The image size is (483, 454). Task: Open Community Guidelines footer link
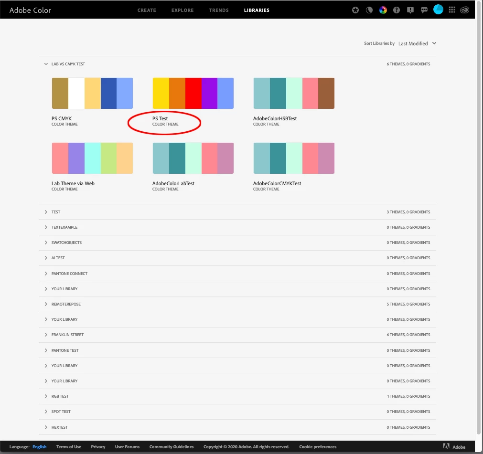[x=172, y=447]
